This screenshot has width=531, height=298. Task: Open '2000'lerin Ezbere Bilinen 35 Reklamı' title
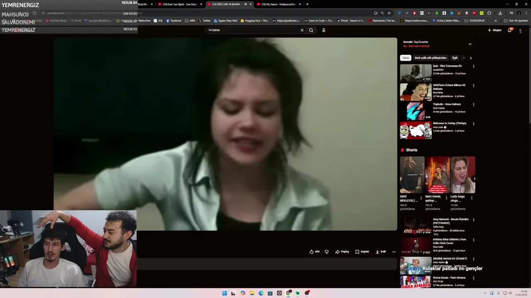coord(449,87)
